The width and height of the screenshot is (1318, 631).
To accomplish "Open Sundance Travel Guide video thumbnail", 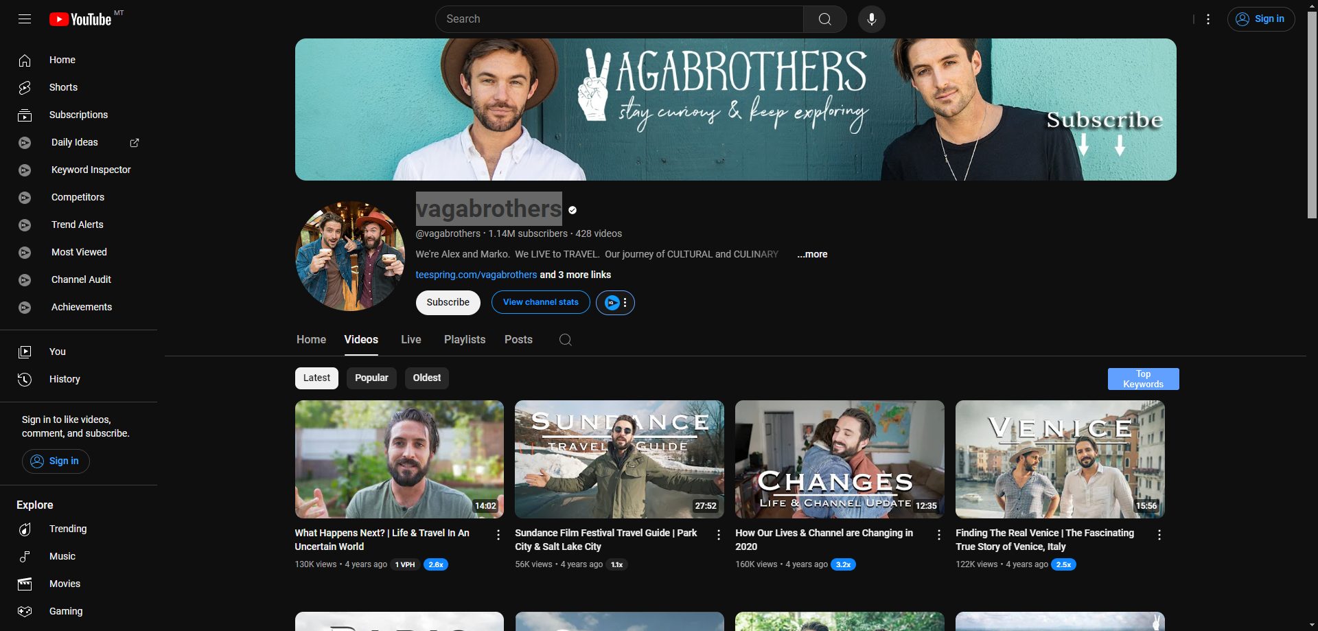I will (x=619, y=459).
